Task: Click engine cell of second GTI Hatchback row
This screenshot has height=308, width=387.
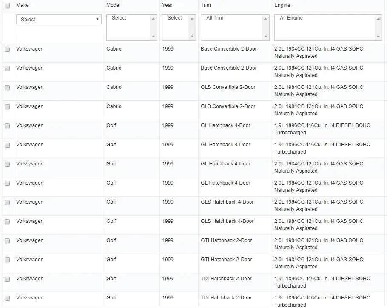Action: point(319,263)
